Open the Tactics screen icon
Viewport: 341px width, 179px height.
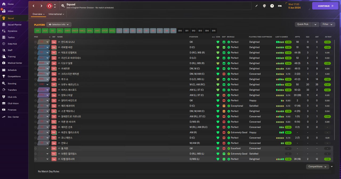pyautogui.click(x=4, y=38)
